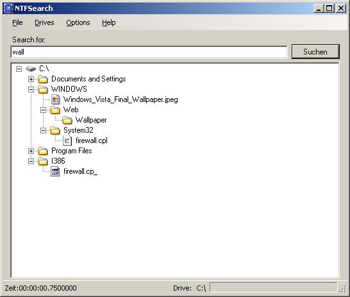Click the firewall.cp_ file icon under I386
Viewport: 350px width, 297px height.
point(55,171)
